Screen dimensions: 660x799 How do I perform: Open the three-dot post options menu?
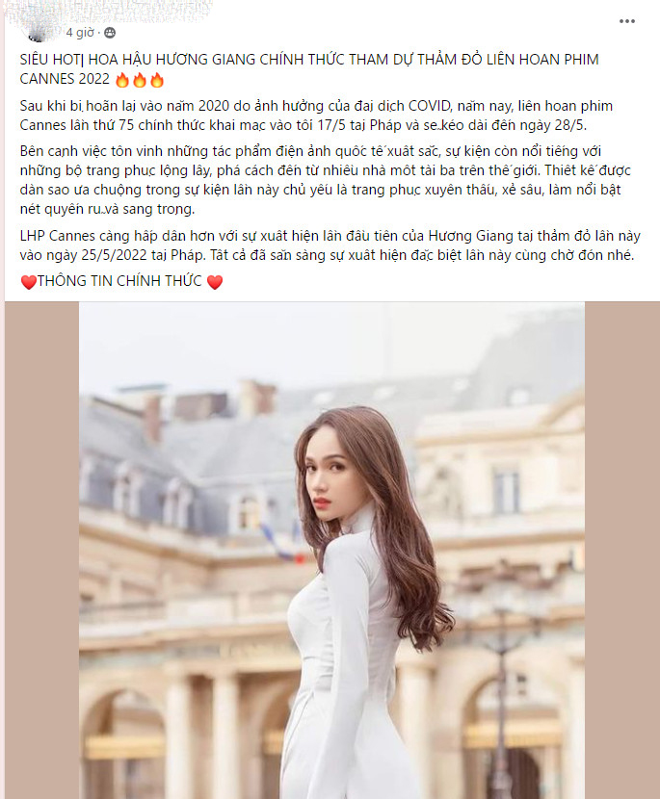coord(627,21)
